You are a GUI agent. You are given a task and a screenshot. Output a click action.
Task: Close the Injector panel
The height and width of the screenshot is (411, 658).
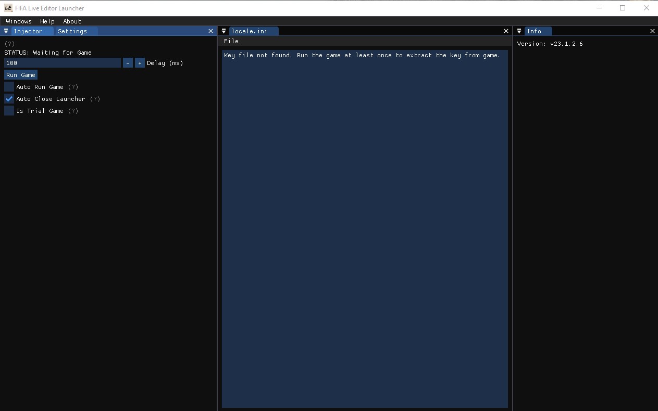click(210, 31)
